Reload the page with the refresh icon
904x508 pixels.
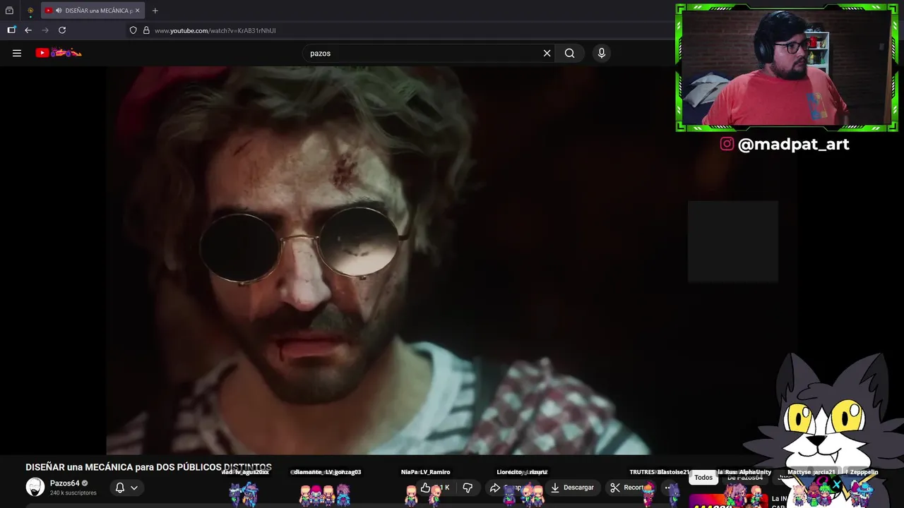[x=62, y=30]
